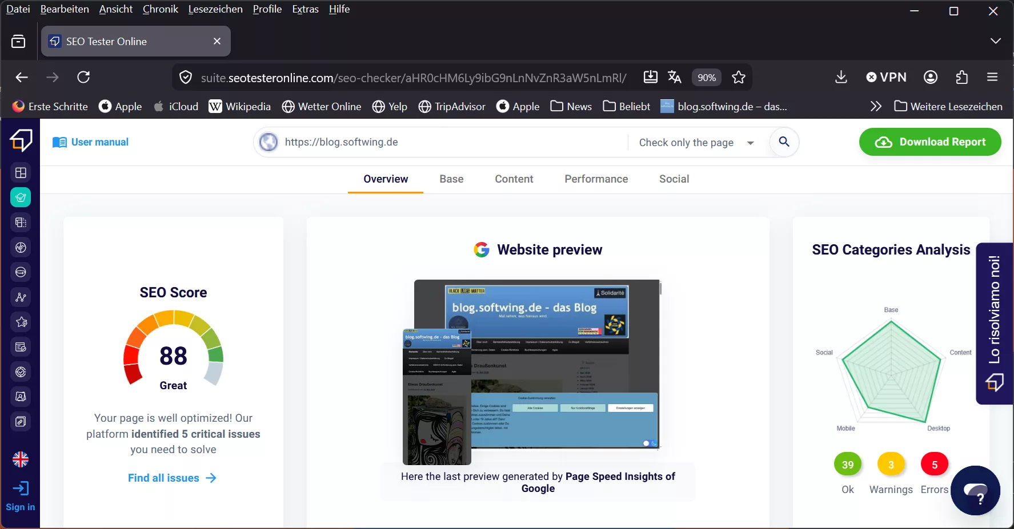The image size is (1014, 529).
Task: Open the dashboard grid icon in sidebar
Action: tap(21, 173)
